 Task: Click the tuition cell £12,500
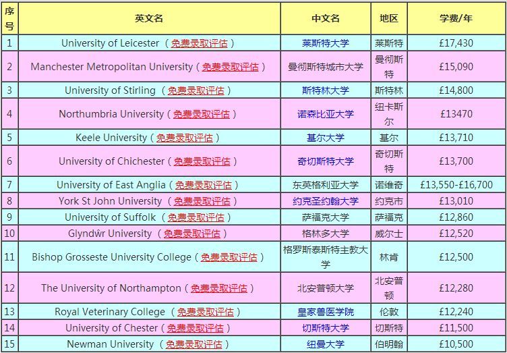pos(456,257)
